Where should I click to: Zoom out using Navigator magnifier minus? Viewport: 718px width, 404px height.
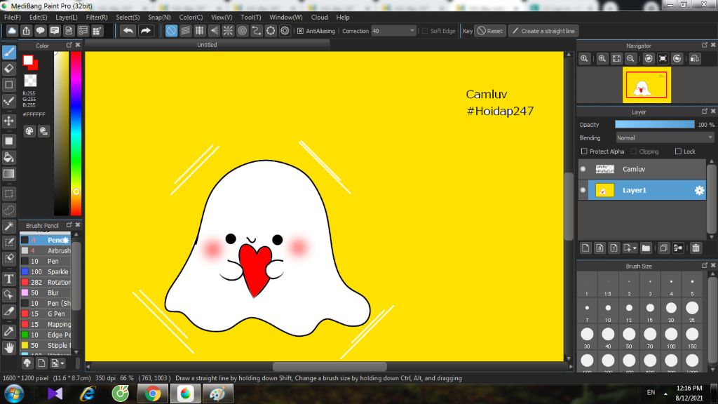(x=630, y=59)
